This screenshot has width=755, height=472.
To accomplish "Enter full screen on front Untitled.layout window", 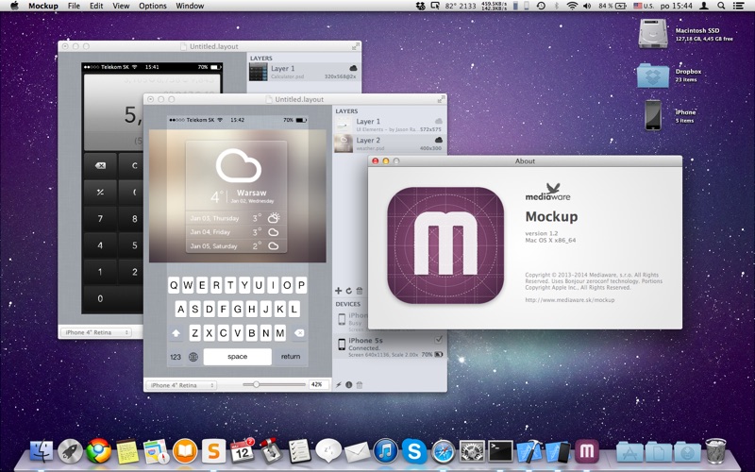I will (441, 99).
